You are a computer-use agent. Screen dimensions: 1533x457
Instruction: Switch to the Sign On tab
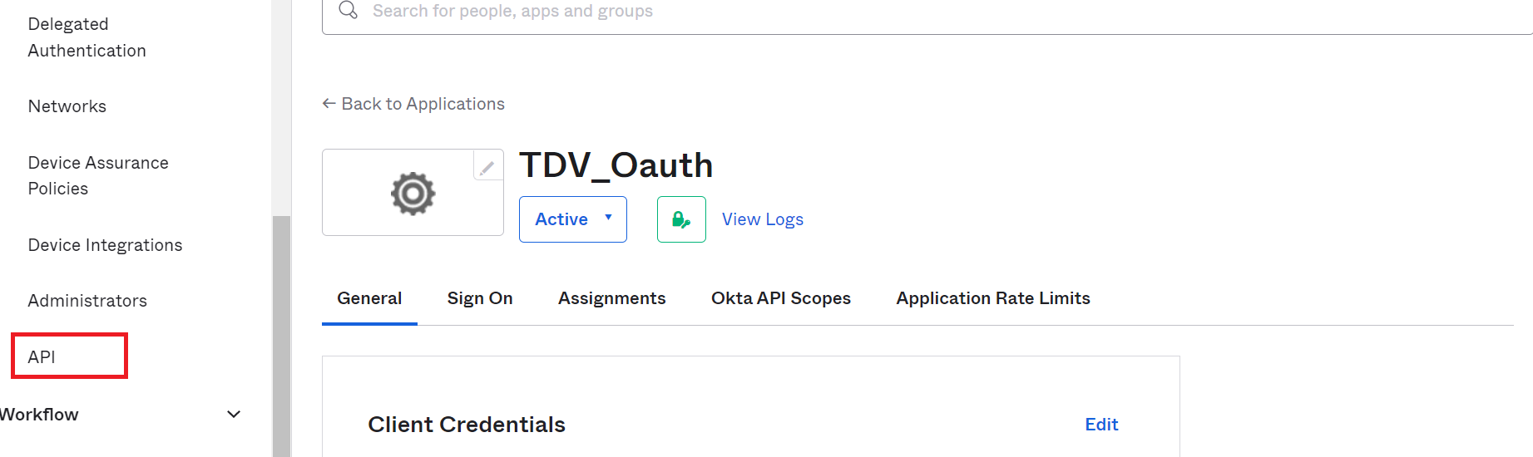pos(480,298)
